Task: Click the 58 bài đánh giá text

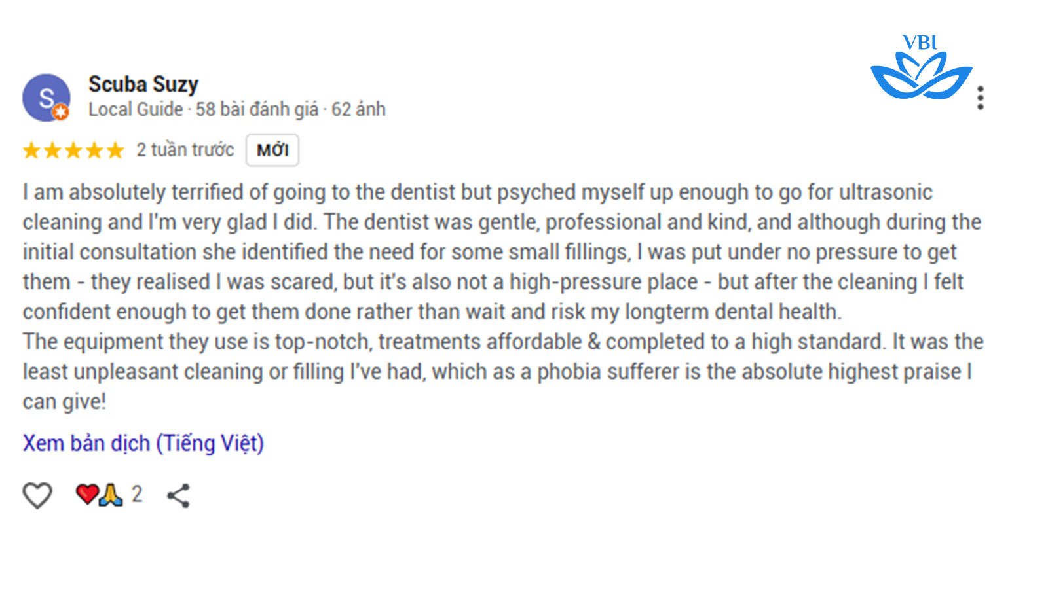Action: pos(257,109)
